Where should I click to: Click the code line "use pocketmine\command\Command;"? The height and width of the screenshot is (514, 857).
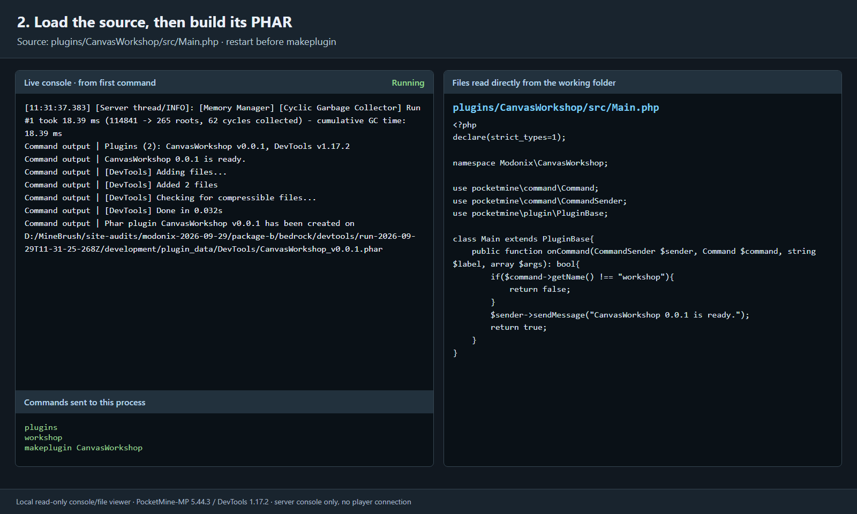coord(525,188)
